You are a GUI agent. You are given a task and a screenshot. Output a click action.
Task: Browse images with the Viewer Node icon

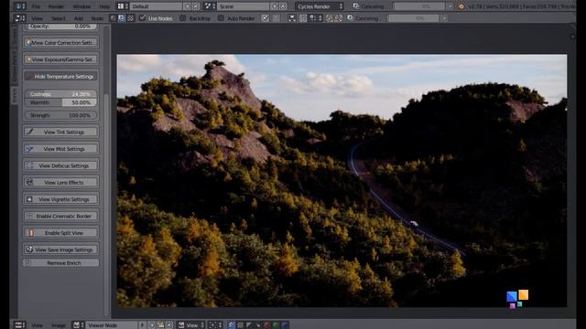pyautogui.click(x=78, y=325)
